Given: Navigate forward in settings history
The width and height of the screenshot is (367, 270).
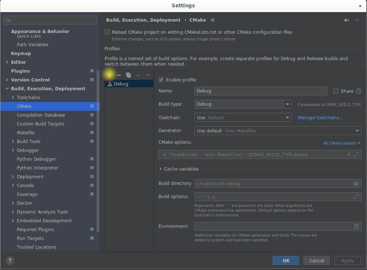Looking at the screenshot, I should pos(356,20).
